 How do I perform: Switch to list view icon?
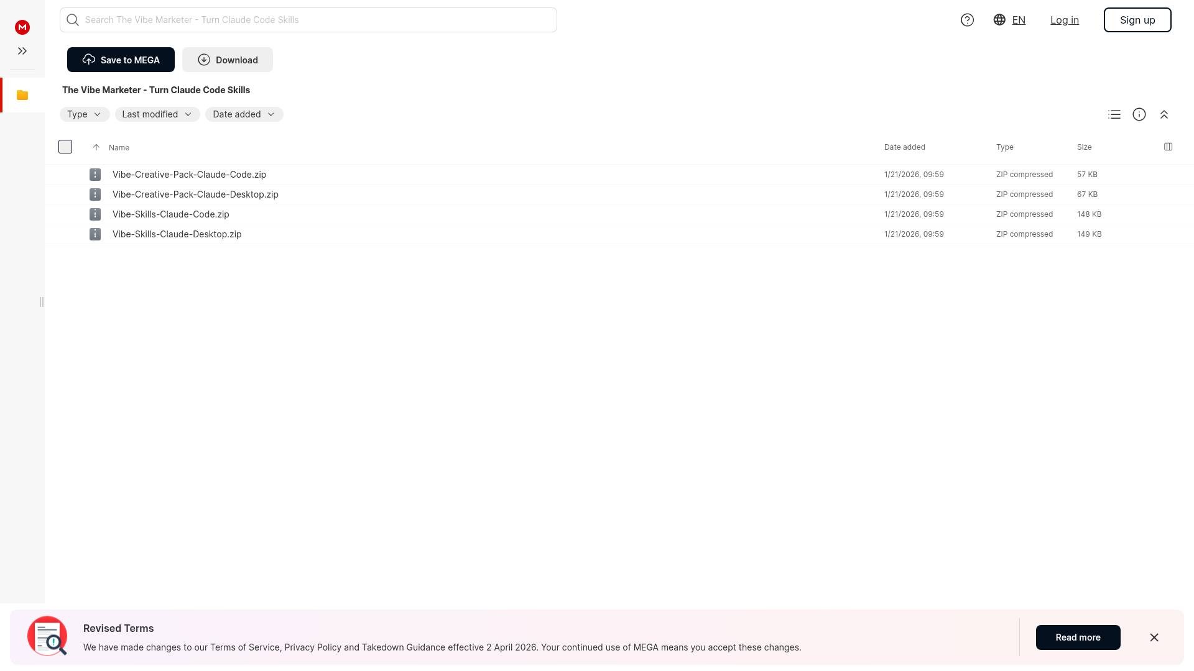tap(1114, 114)
